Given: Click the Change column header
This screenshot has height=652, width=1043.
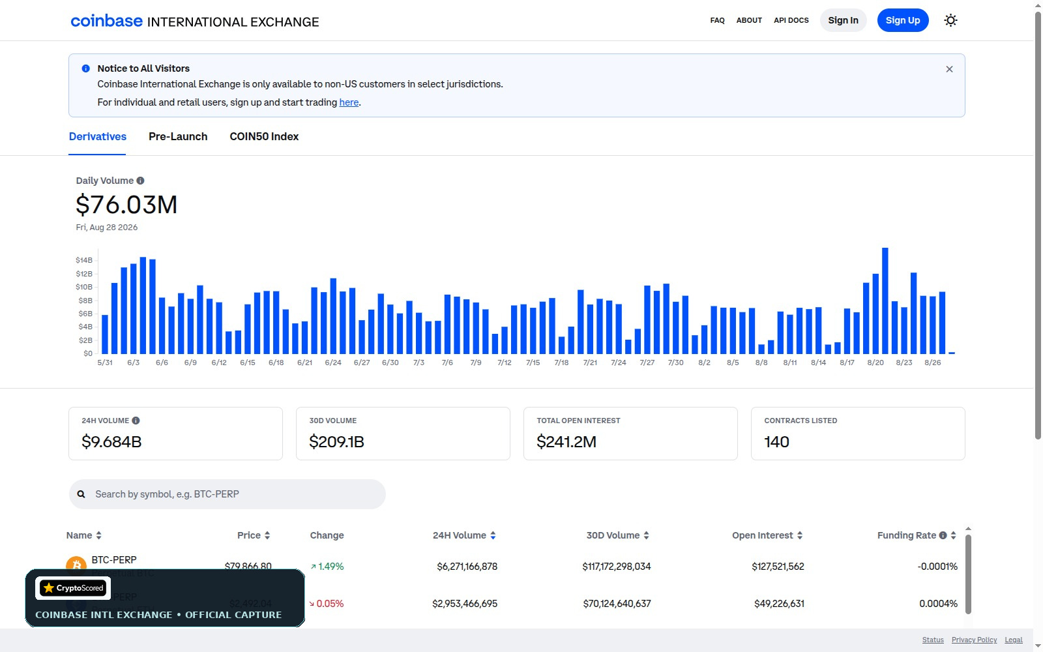Looking at the screenshot, I should 327,535.
